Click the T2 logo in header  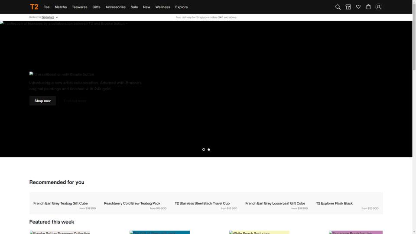tap(34, 7)
